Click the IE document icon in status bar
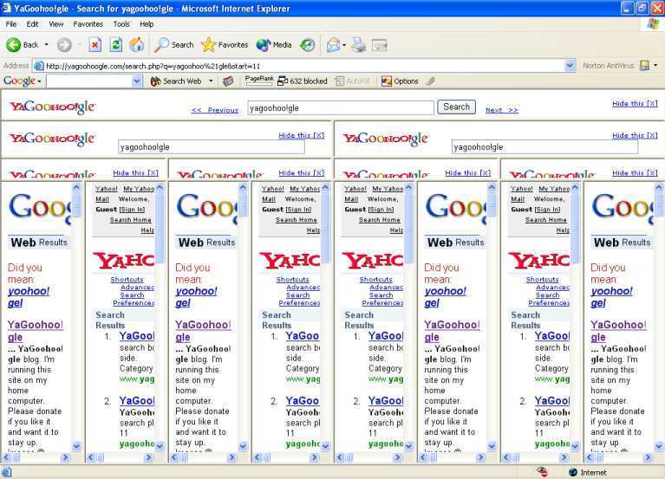 point(6,472)
